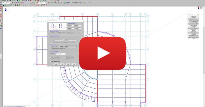Close the Copy Selected Items dialog via X
This screenshot has height=107, width=205.
[82, 20]
